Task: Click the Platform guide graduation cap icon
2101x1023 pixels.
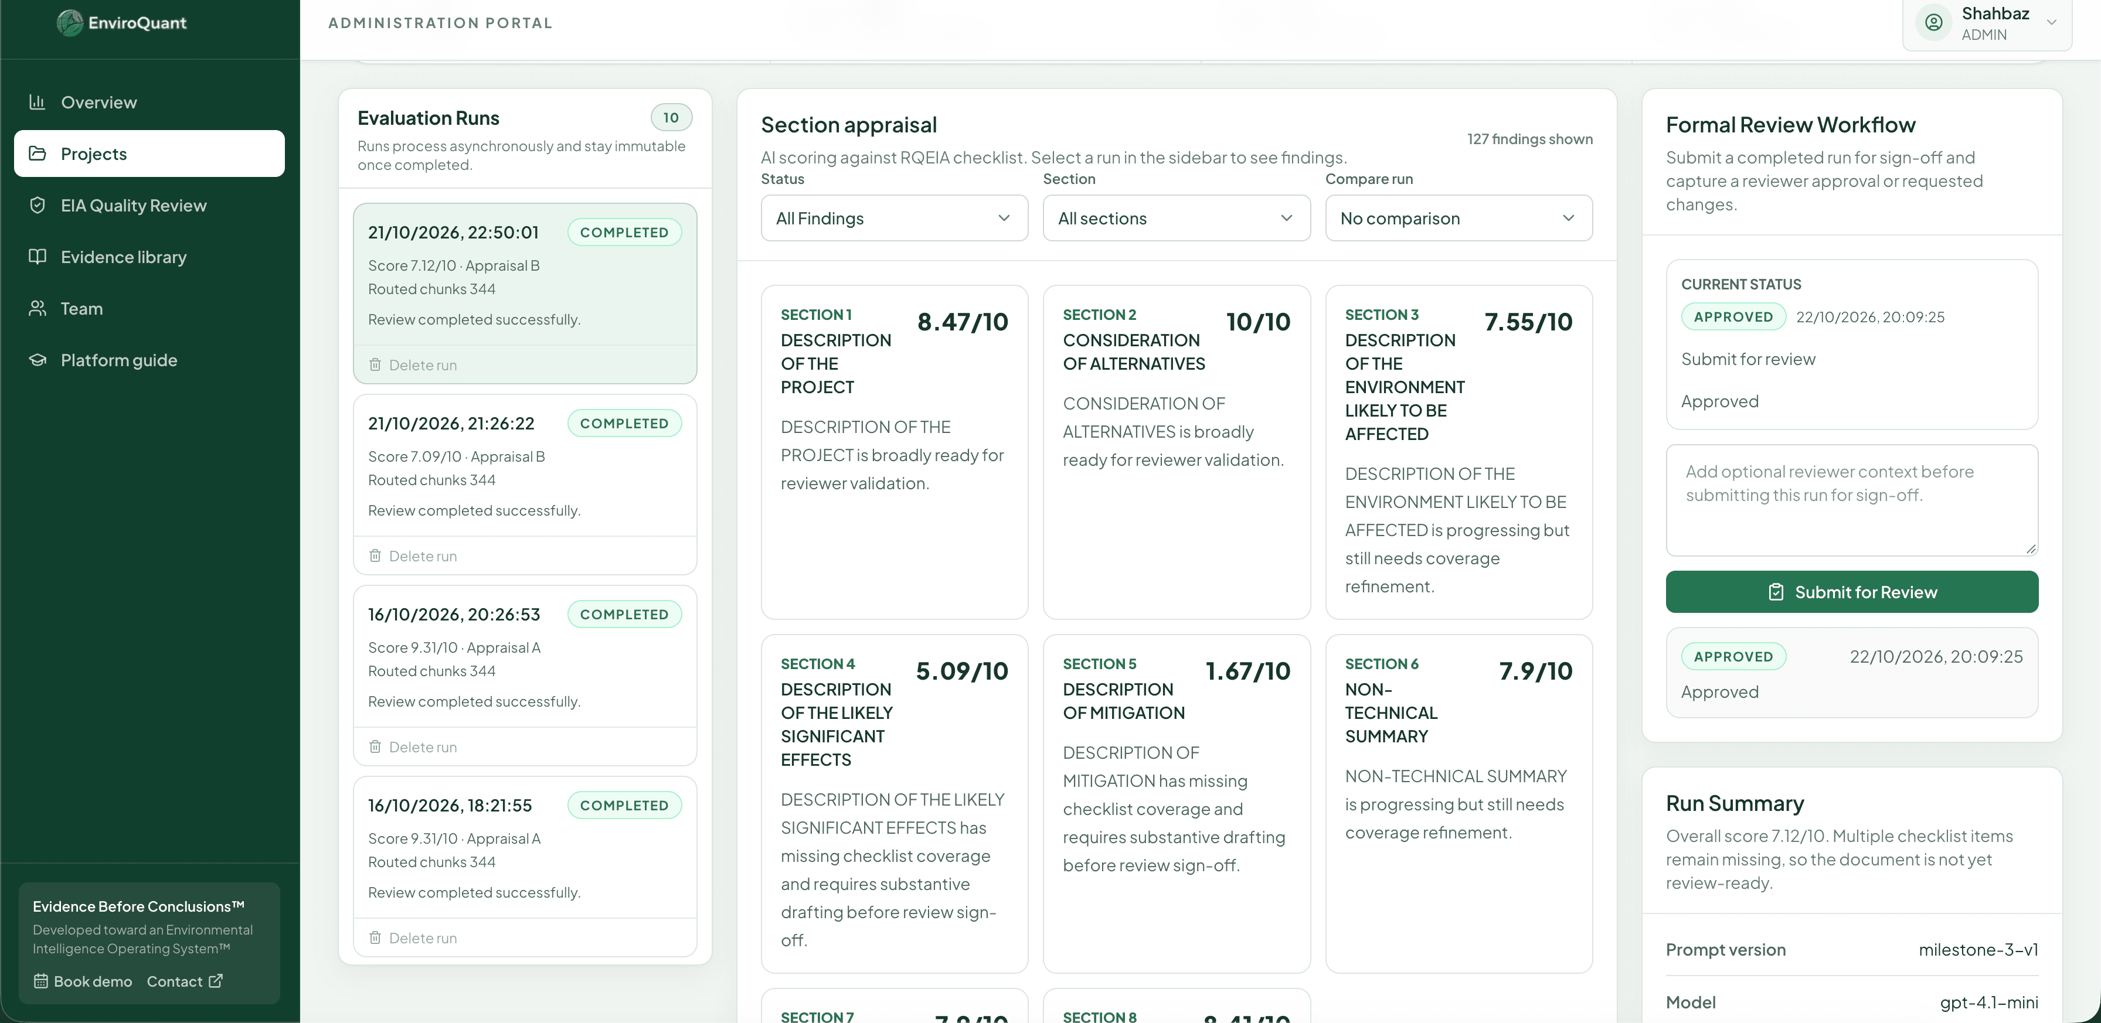Action: pos(37,360)
